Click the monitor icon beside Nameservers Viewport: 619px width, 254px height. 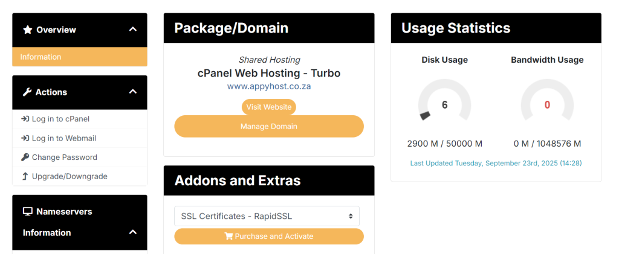tap(27, 212)
